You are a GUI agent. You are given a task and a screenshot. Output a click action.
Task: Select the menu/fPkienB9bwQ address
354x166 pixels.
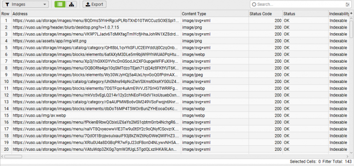[x=96, y=122]
